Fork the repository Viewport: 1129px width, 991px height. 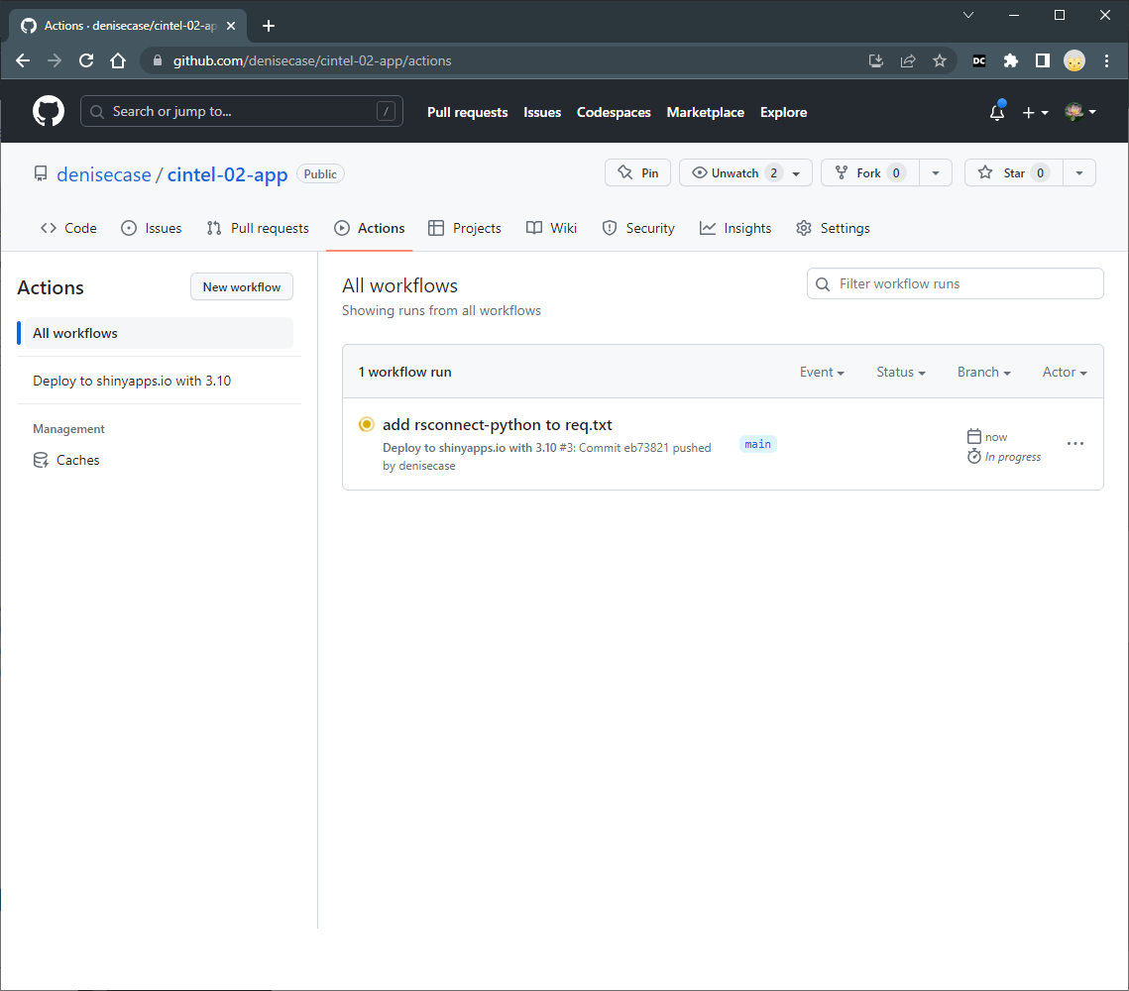(x=869, y=172)
